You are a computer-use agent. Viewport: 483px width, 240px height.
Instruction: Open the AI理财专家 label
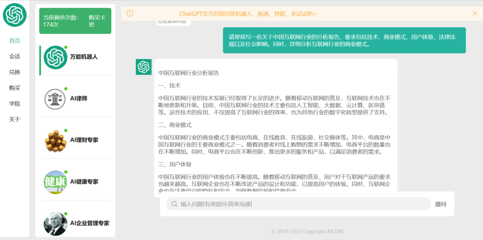pyautogui.click(x=84, y=140)
